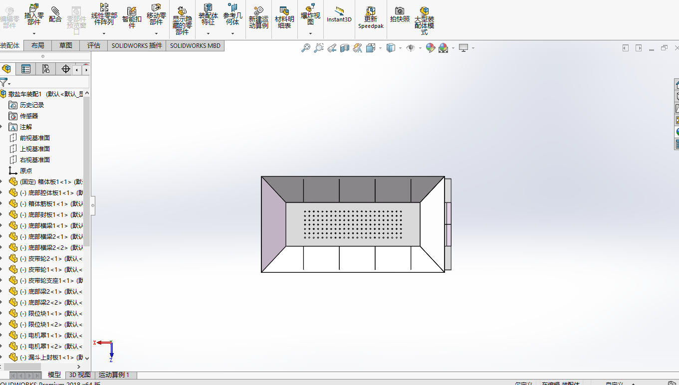Select the DimXpertManager crosshair tab

click(65, 69)
